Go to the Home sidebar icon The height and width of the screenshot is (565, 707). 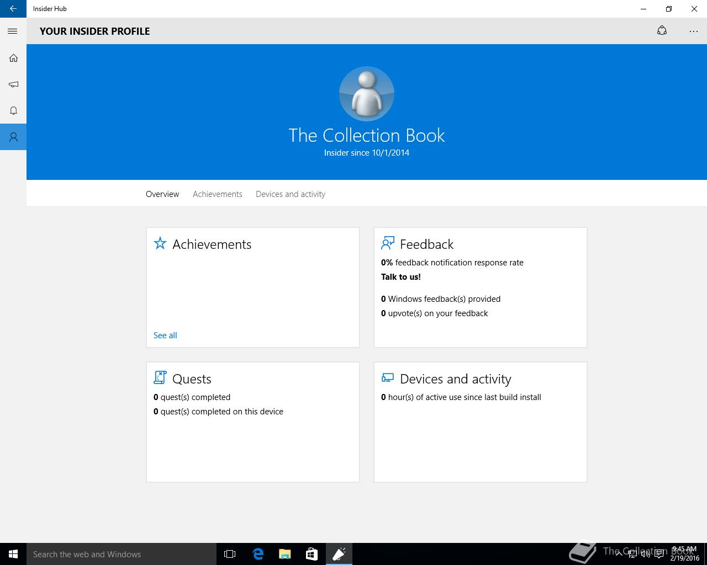coord(13,58)
